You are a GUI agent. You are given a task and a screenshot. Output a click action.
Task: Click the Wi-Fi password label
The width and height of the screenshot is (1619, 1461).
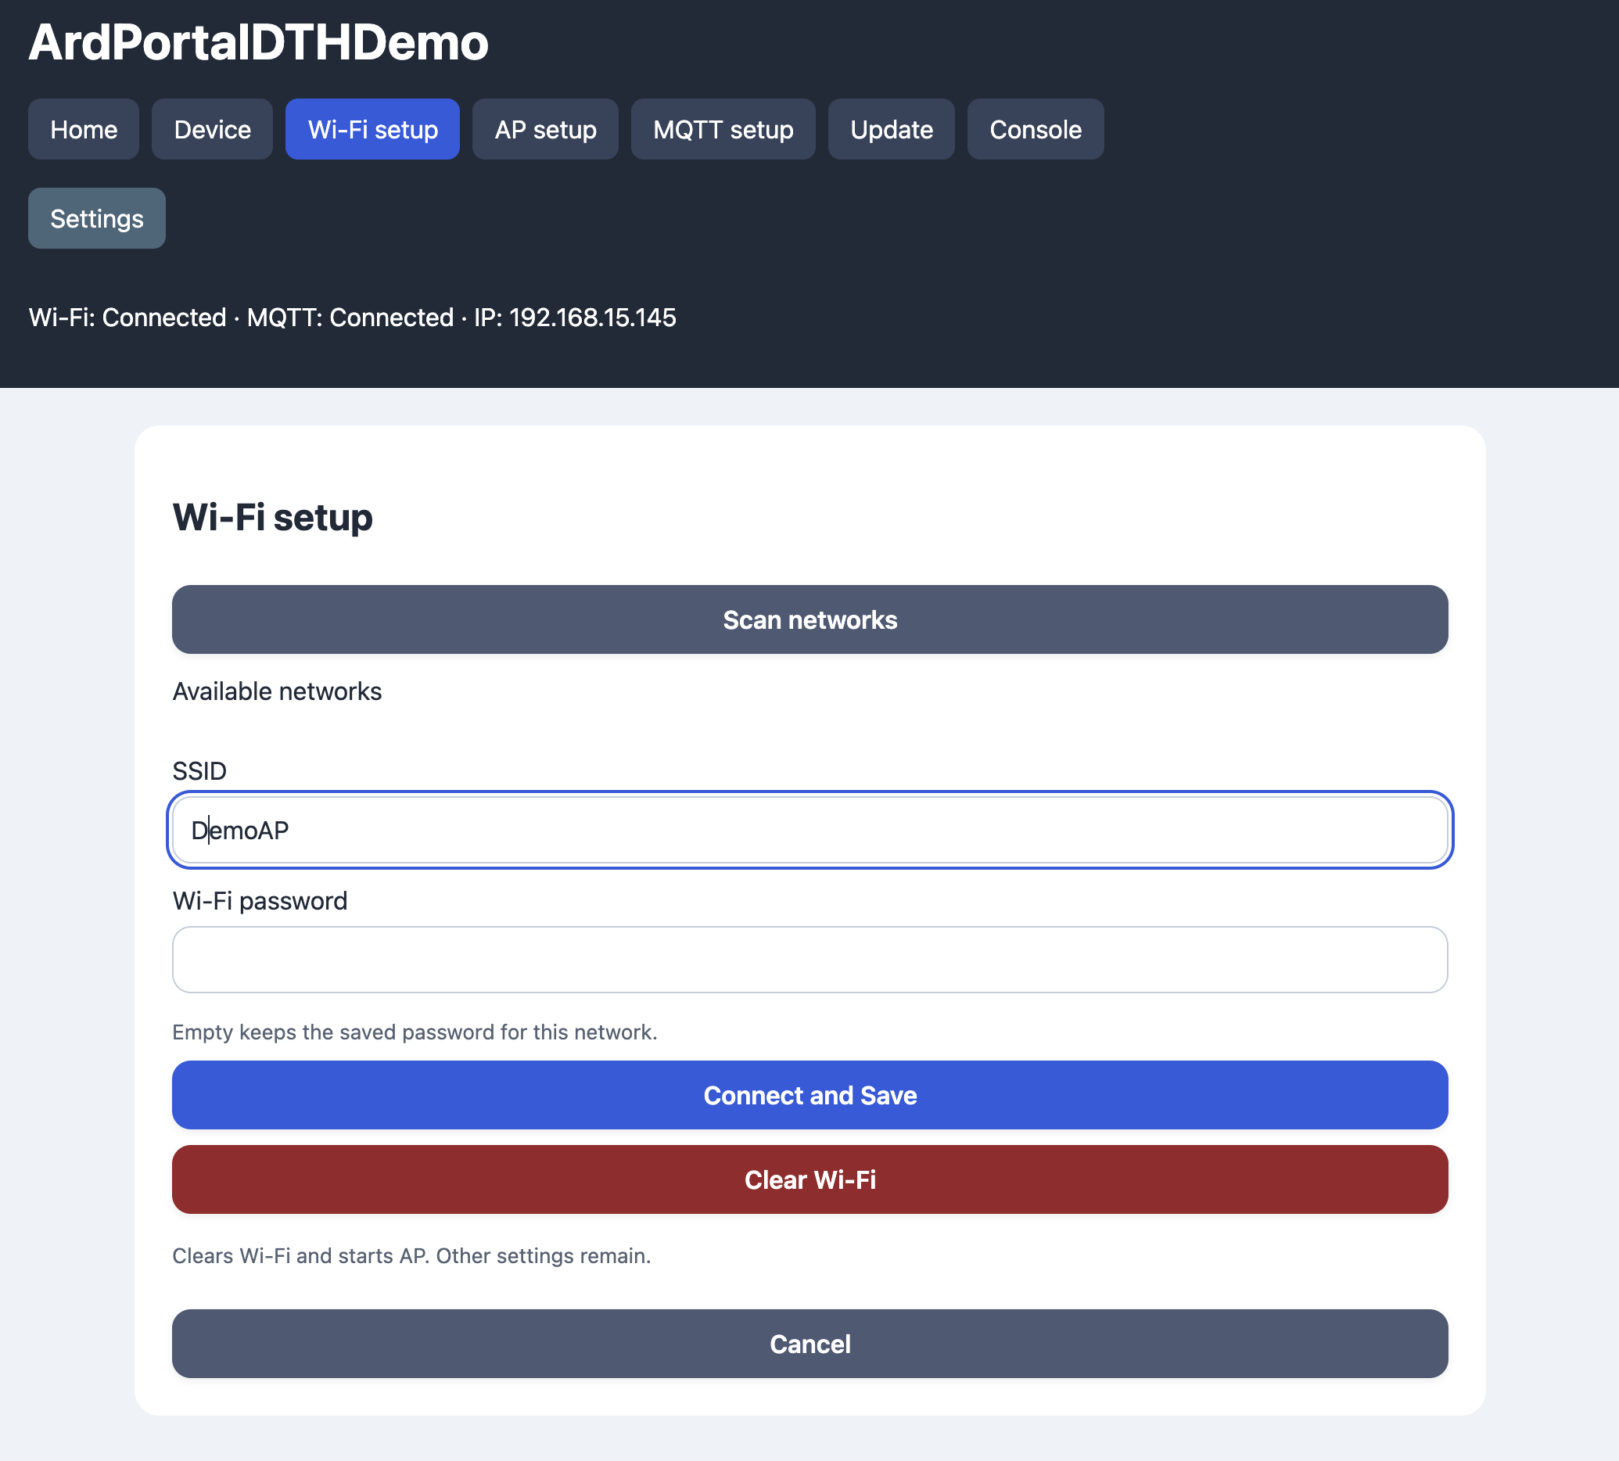tap(260, 901)
